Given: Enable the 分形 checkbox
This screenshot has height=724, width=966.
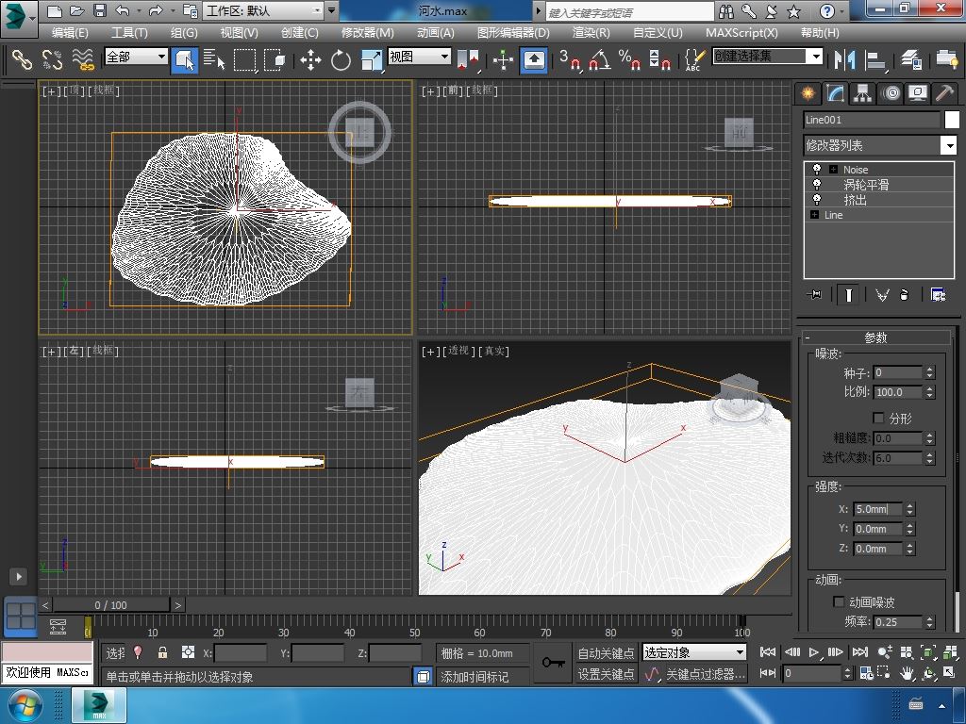Looking at the screenshot, I should click(878, 418).
